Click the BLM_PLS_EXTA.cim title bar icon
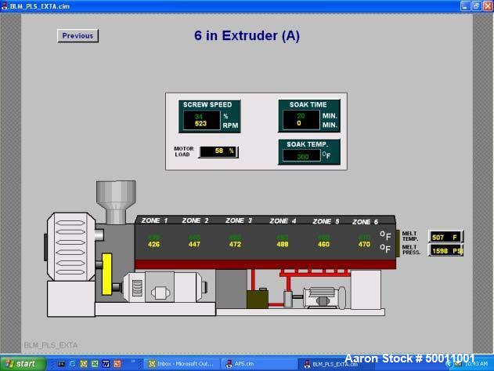The image size is (494, 371). [x=4, y=6]
